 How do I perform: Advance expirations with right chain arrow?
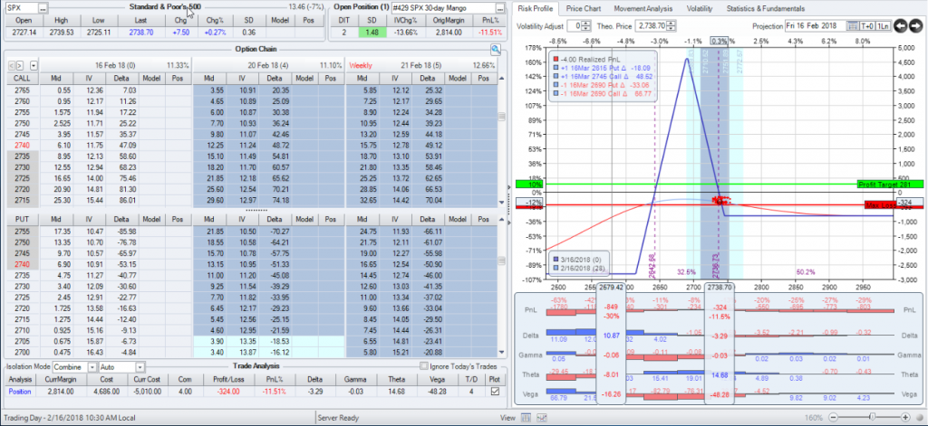21,65
